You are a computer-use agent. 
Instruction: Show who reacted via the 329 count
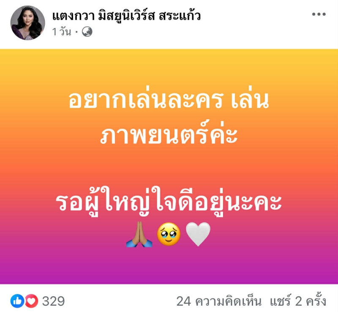coord(53,301)
